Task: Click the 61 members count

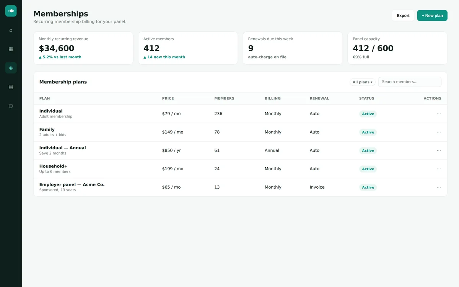Action: [217, 150]
